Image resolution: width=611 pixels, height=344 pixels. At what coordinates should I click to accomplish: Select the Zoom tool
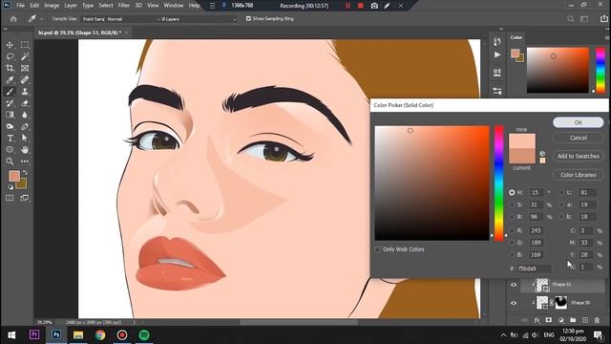click(x=10, y=161)
